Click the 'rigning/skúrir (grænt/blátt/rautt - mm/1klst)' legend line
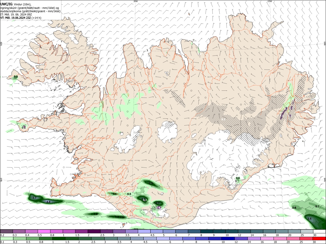This screenshot has width=326, height=244. tap(30, 8)
